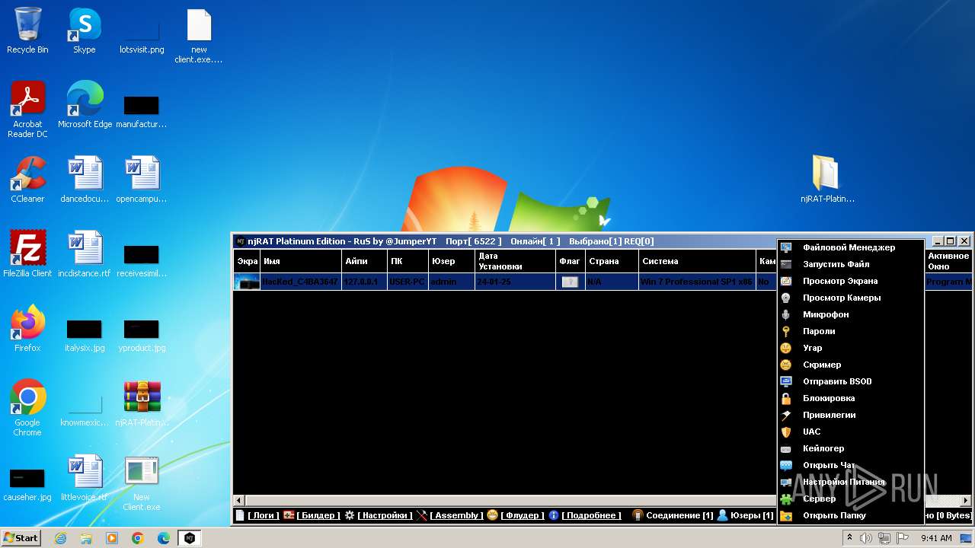Click the Соединение [1] status entry
Image resolution: width=975 pixels, height=548 pixels.
pyautogui.click(x=673, y=515)
